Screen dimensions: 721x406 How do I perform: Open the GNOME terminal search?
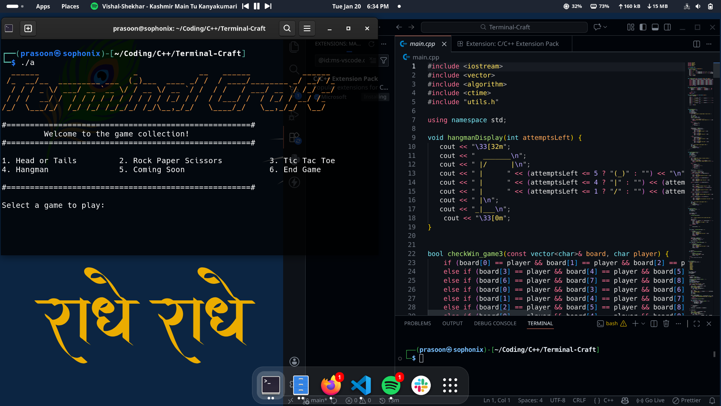tap(287, 28)
